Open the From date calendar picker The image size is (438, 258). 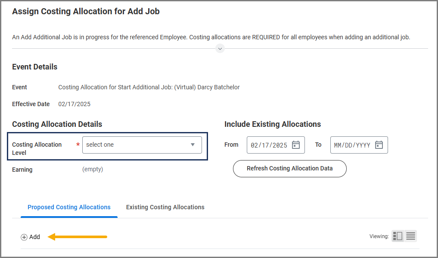pos(296,145)
